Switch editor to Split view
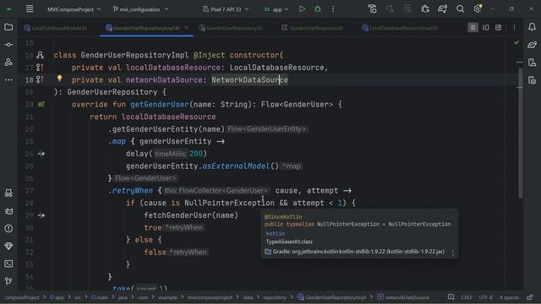 click(x=485, y=28)
